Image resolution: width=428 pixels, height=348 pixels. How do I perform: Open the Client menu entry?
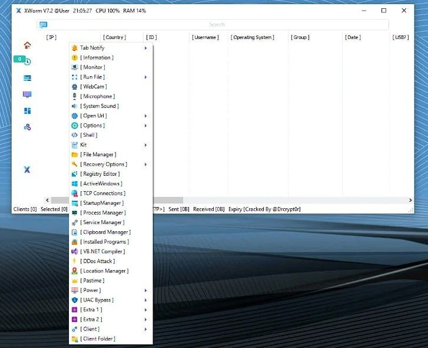coord(111,329)
